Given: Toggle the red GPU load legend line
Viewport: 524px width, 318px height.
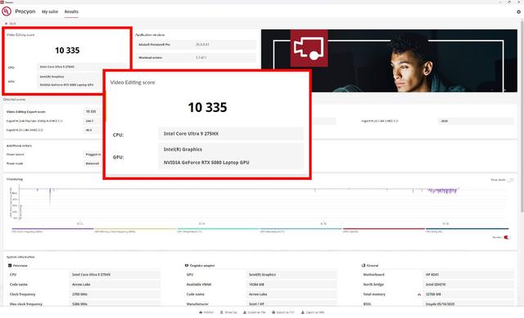Looking at the screenshot, I should (x=384, y=229).
